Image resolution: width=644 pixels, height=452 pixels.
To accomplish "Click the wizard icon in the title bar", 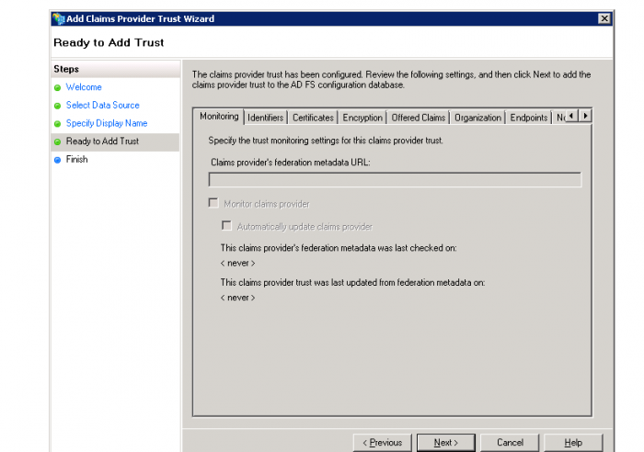I will (x=59, y=18).
